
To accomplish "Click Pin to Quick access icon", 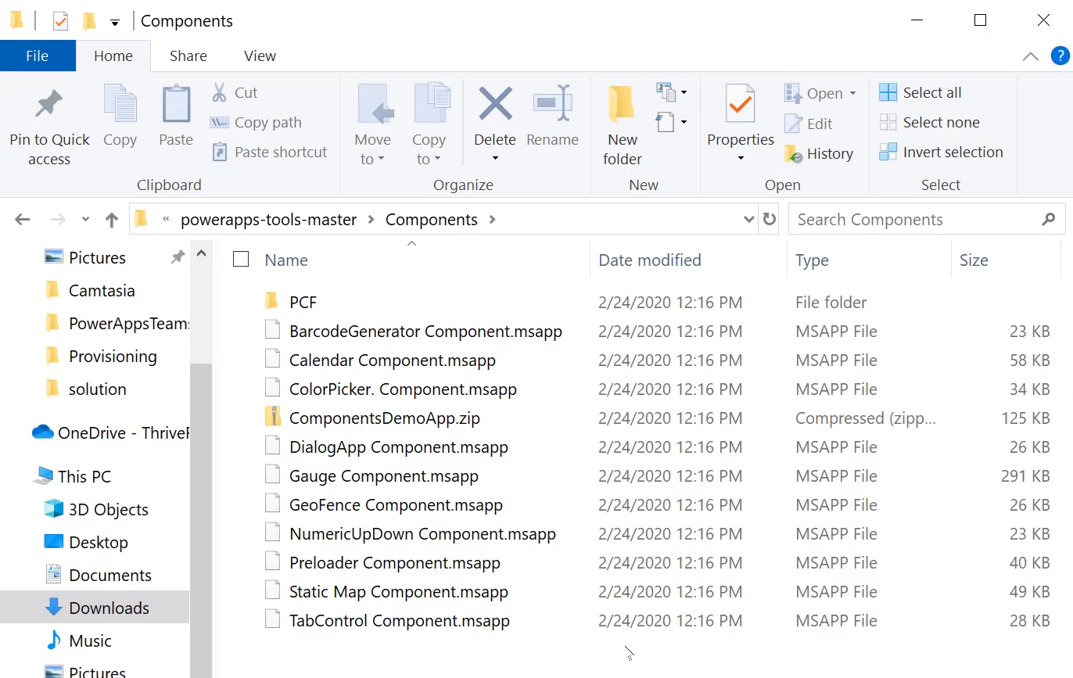I will point(49,105).
